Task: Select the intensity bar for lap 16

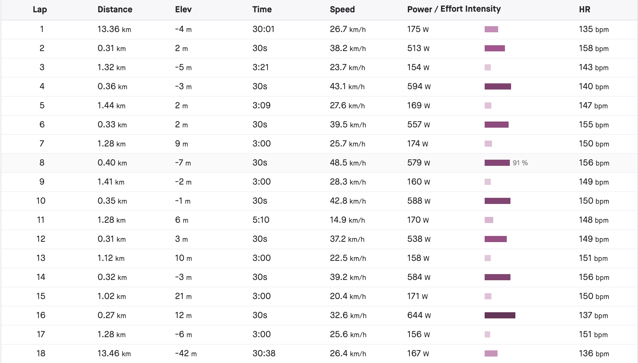Action: (500, 315)
